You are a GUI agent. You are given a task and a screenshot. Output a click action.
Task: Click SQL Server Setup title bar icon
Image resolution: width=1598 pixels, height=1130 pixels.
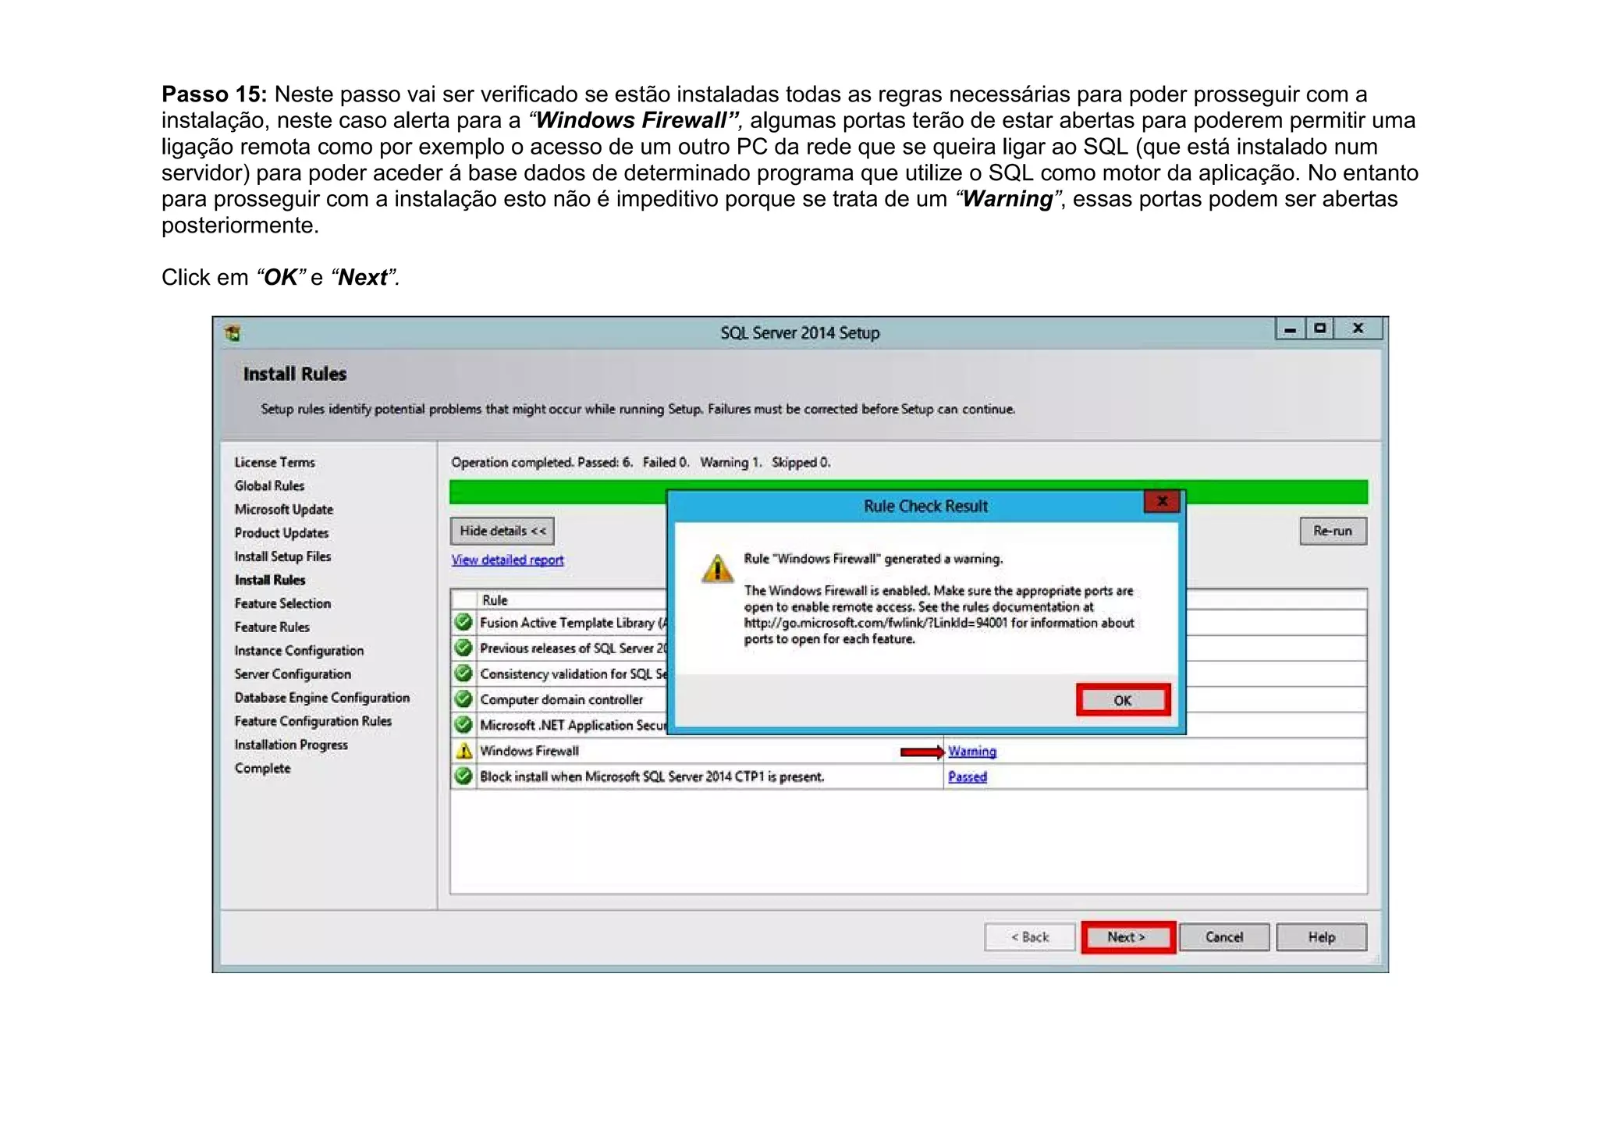coord(233,333)
